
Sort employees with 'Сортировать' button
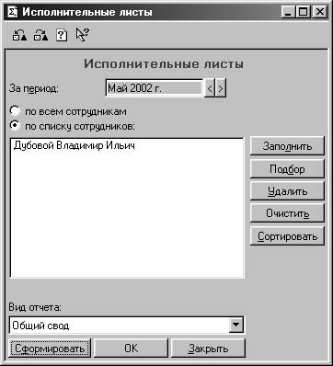[287, 236]
